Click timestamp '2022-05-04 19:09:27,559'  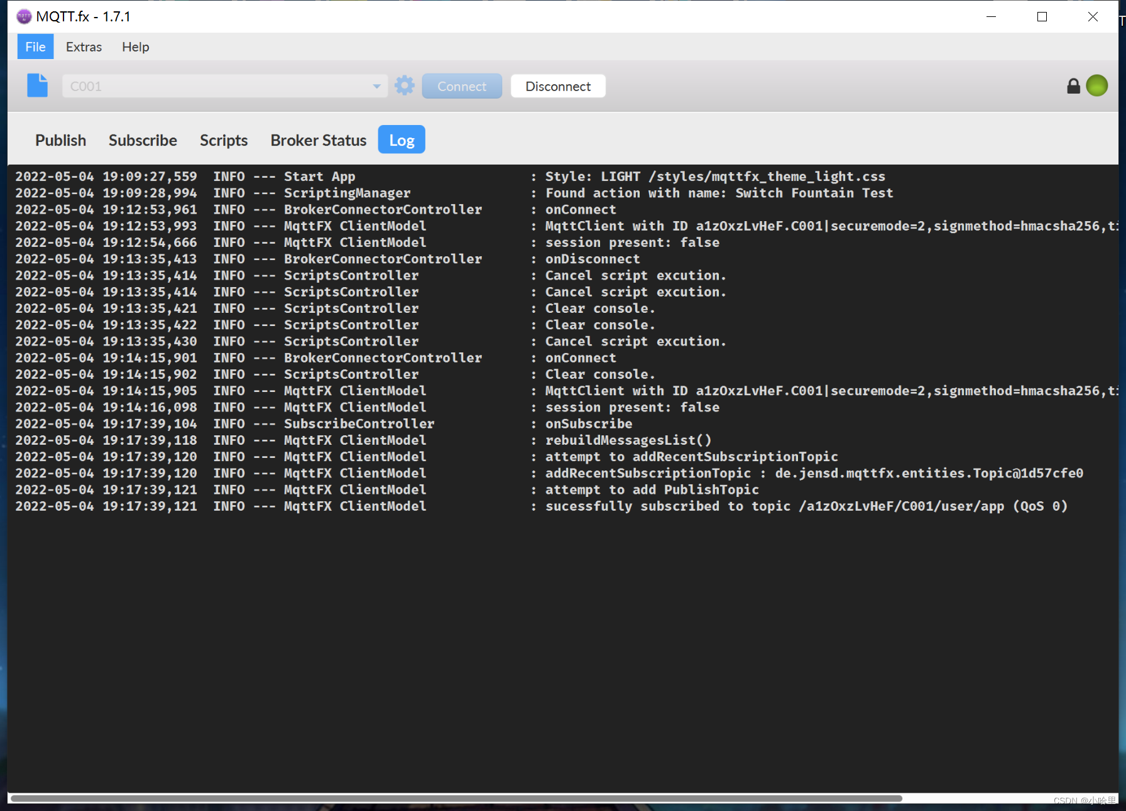coord(106,177)
